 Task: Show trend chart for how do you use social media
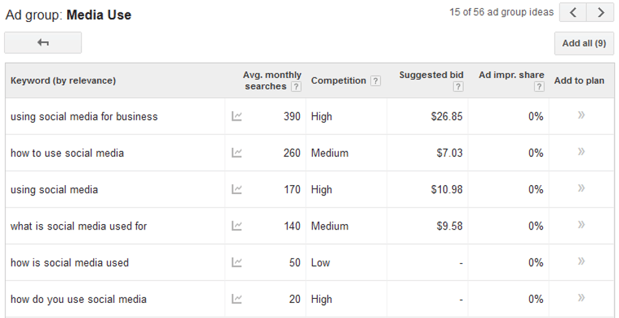(x=236, y=299)
